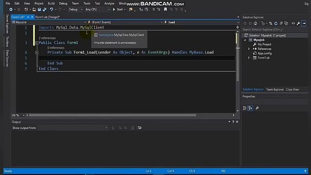Click the 2 references CodeLens link

pos(47,38)
